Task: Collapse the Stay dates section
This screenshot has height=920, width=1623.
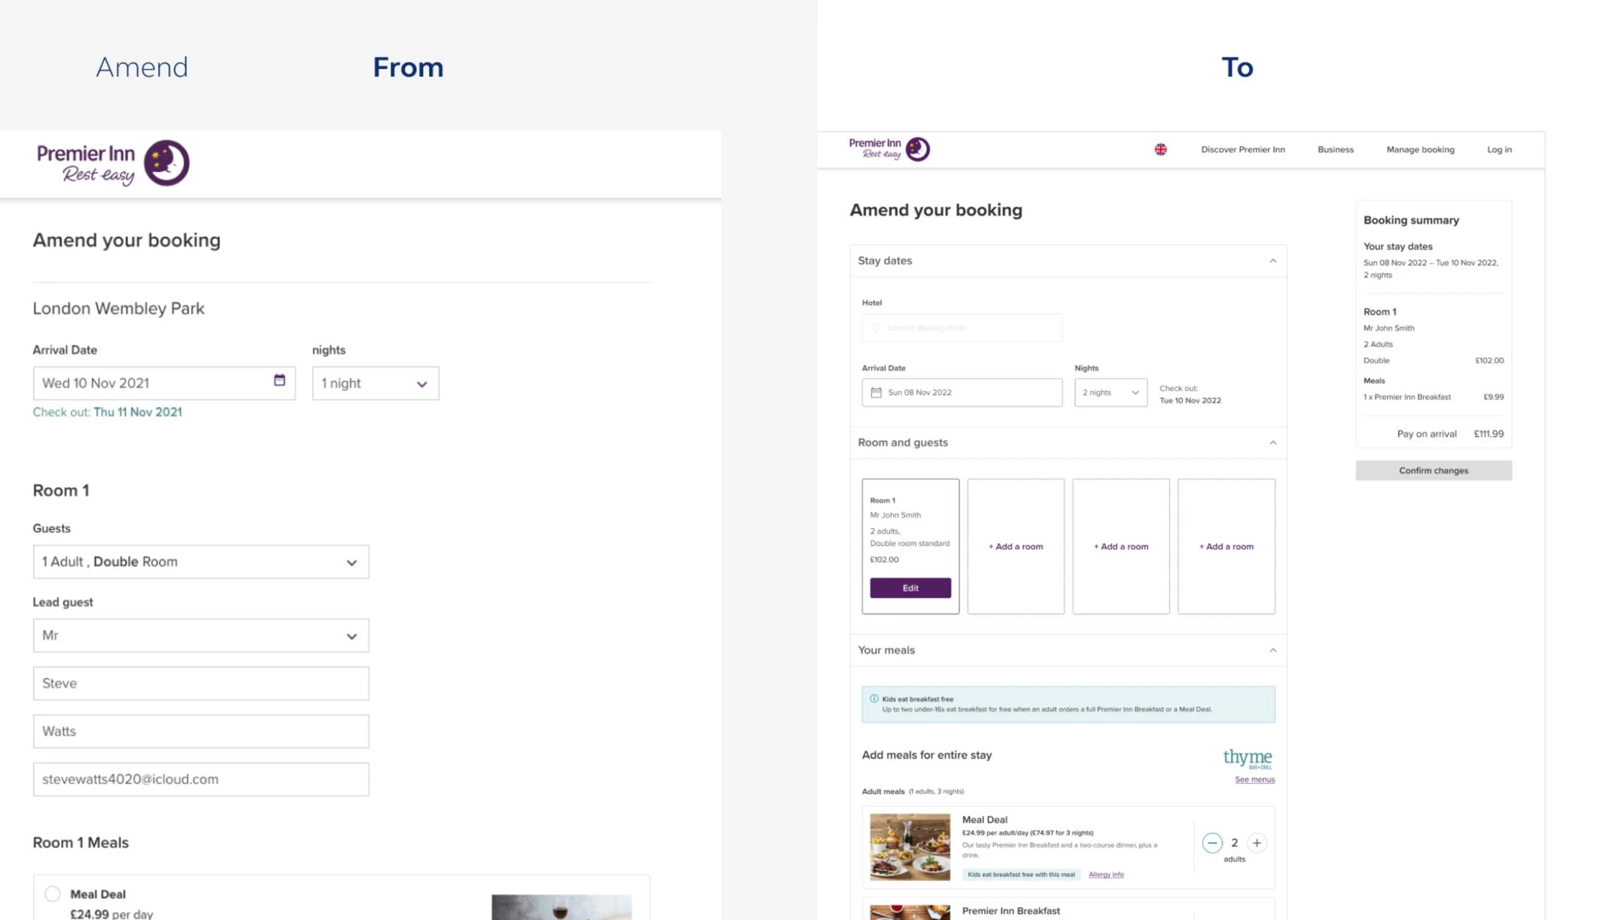Action: [1274, 260]
